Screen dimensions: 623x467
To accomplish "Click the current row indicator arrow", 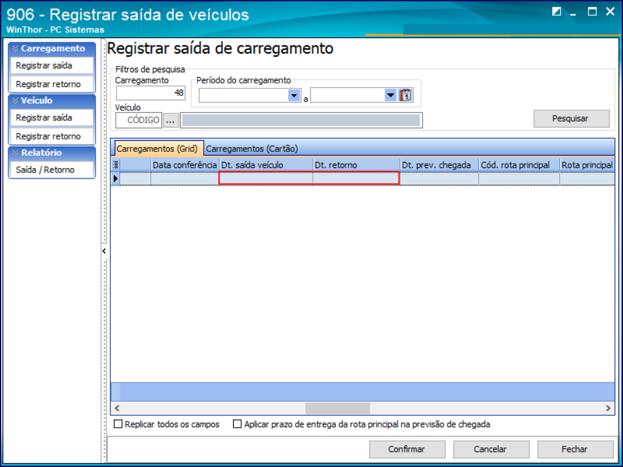I will pos(116,179).
